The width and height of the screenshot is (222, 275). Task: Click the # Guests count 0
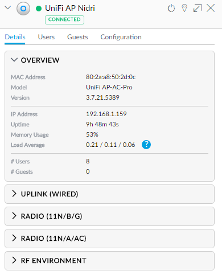tap(88, 171)
